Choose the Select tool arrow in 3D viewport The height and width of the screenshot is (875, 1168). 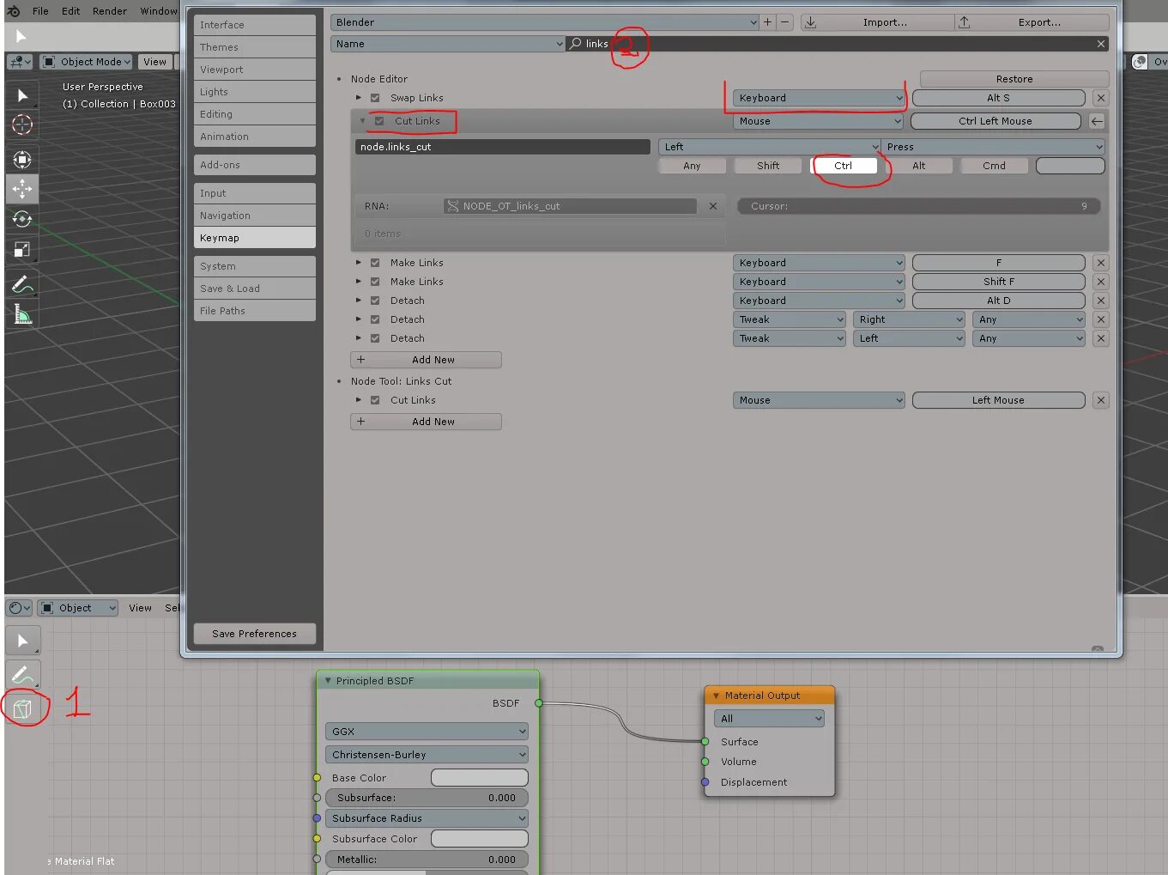pyautogui.click(x=22, y=95)
